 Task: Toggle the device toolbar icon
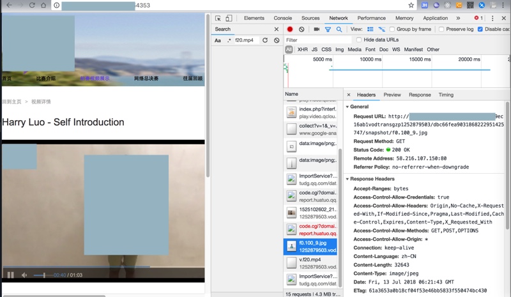click(229, 19)
